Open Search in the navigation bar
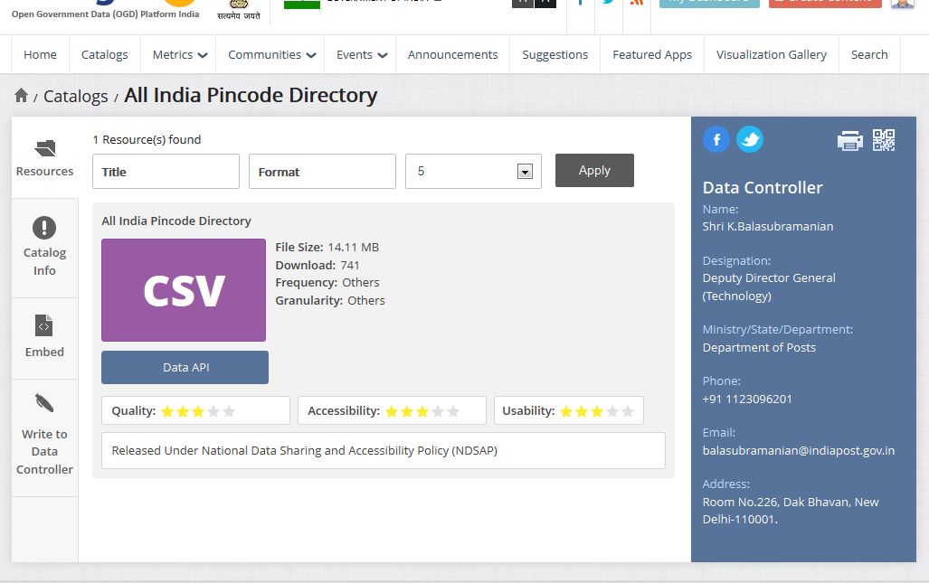929x583 pixels. (x=869, y=54)
